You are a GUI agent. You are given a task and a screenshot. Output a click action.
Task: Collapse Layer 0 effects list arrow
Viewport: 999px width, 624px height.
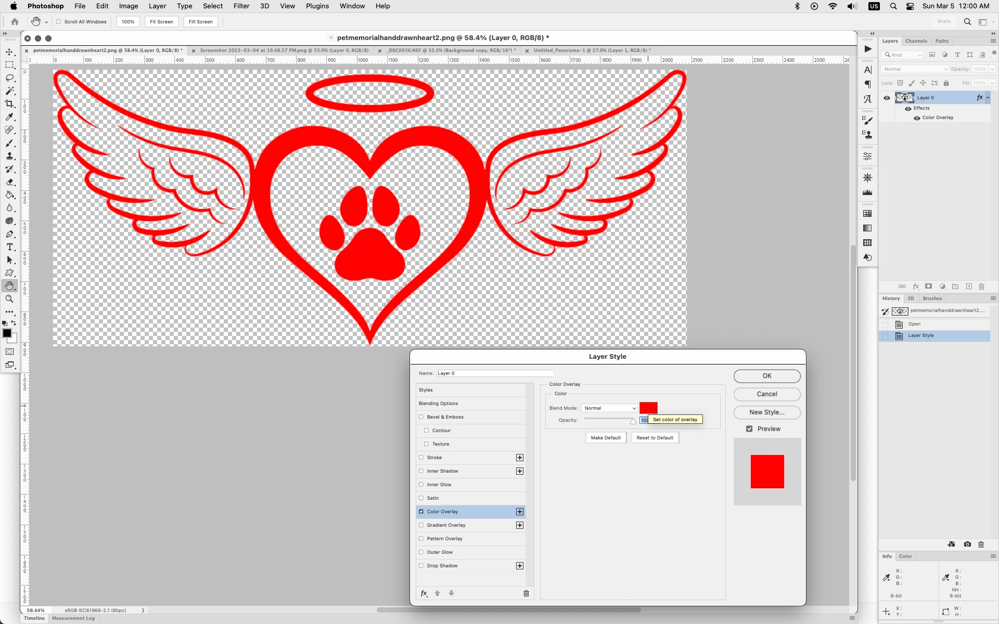pos(988,98)
